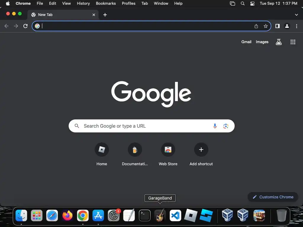
Task: Open the Chrome profile avatar button
Action: click(287, 26)
